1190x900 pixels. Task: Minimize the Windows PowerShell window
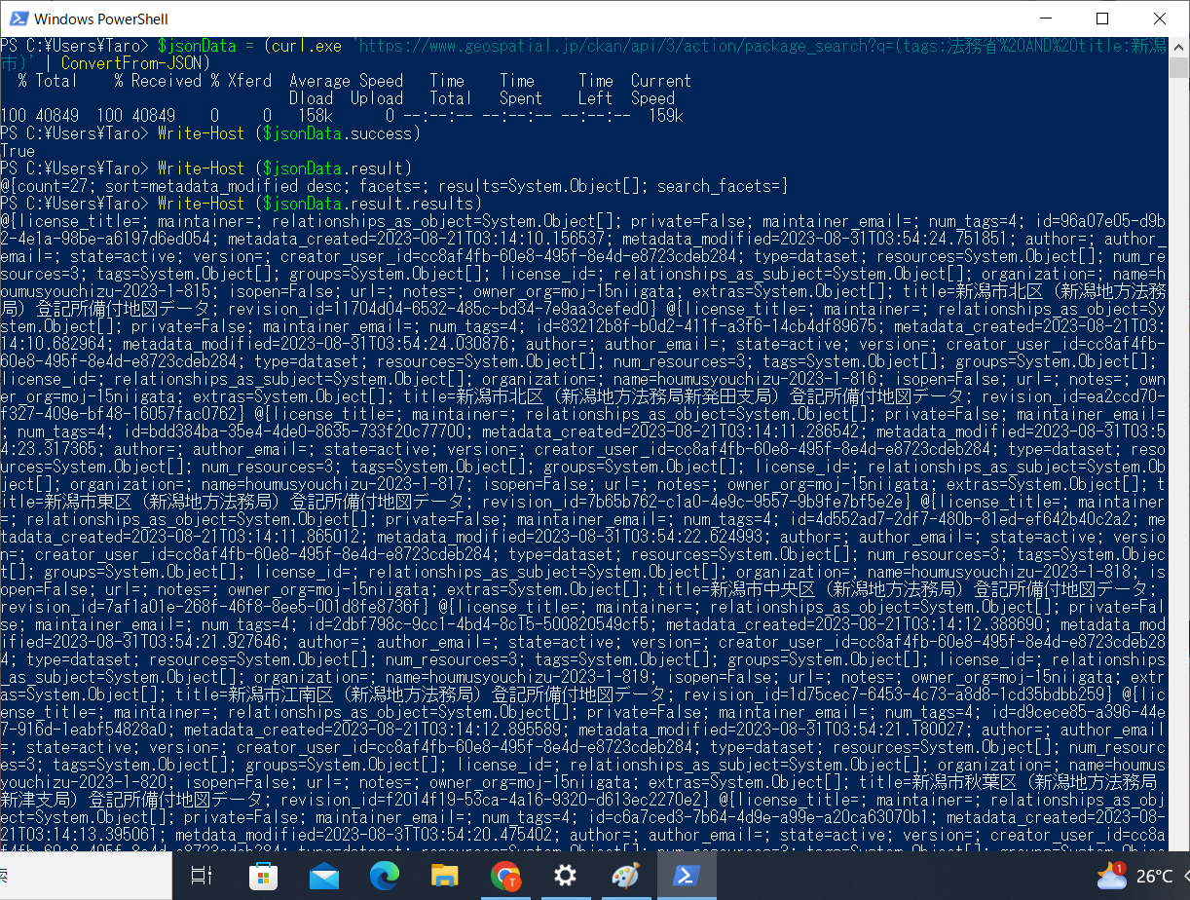coord(1047,19)
